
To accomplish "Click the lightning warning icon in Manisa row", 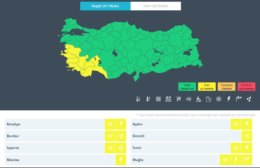I will pyautogui.click(x=121, y=160).
